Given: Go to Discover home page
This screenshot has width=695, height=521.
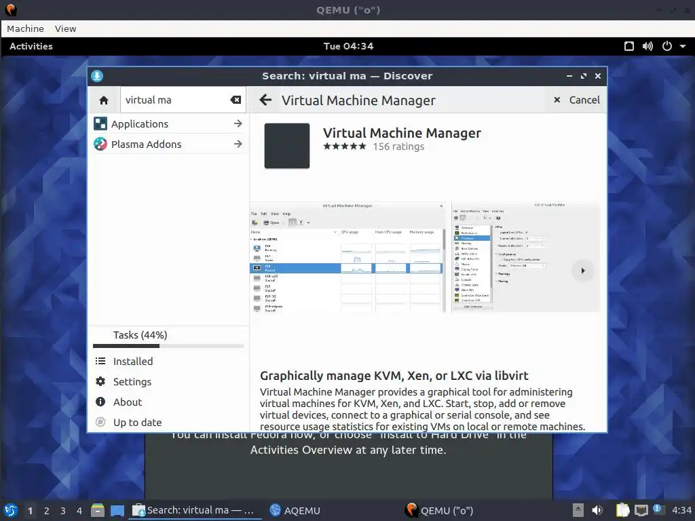Looking at the screenshot, I should pyautogui.click(x=104, y=100).
